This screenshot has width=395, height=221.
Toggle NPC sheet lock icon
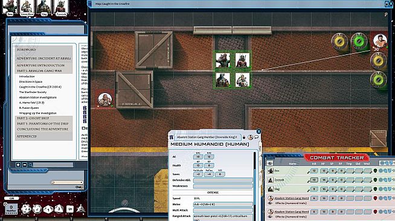click(244, 138)
